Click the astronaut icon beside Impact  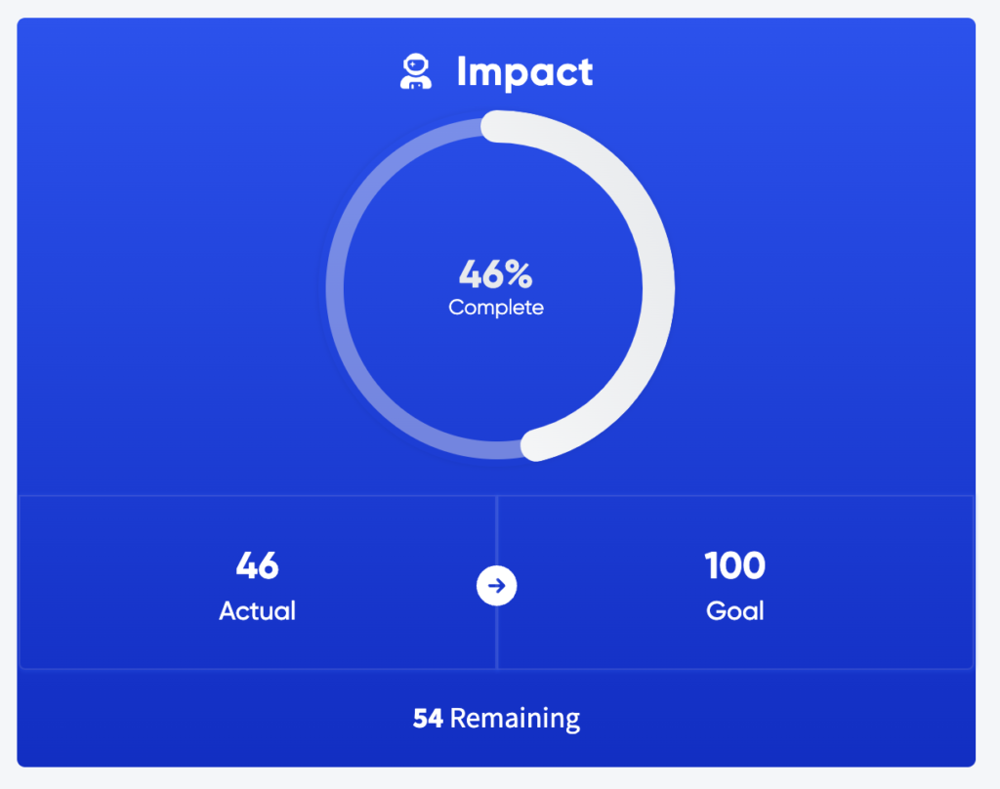[416, 71]
